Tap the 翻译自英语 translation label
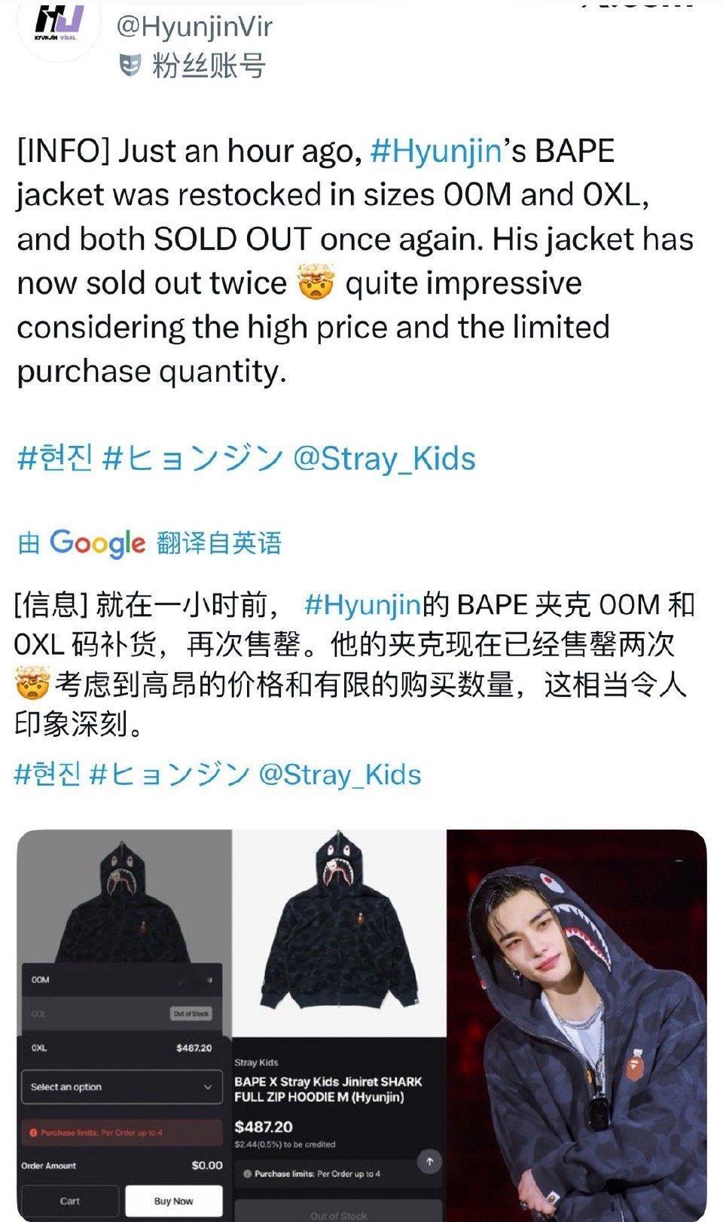Screen dimensions: 723x1222 coord(218,542)
